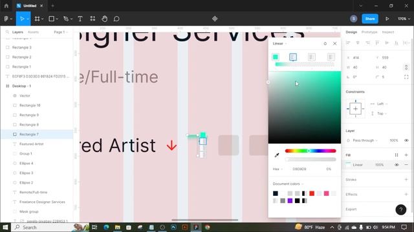Select the Untitled file tab
Viewport: 414px width, 232px height.
coord(29,6)
